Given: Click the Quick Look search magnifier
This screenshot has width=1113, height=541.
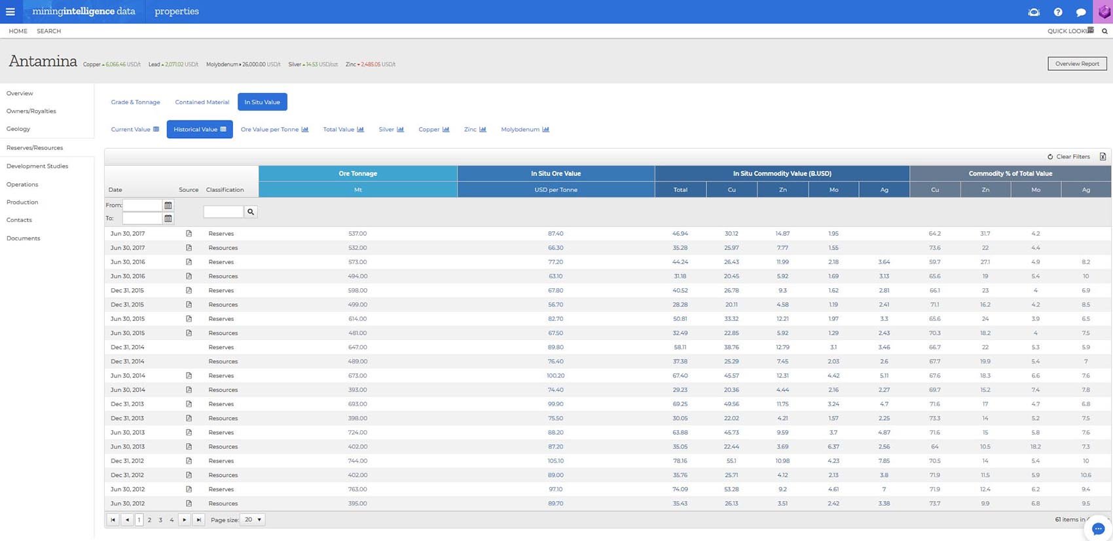Looking at the screenshot, I should 1104,31.
